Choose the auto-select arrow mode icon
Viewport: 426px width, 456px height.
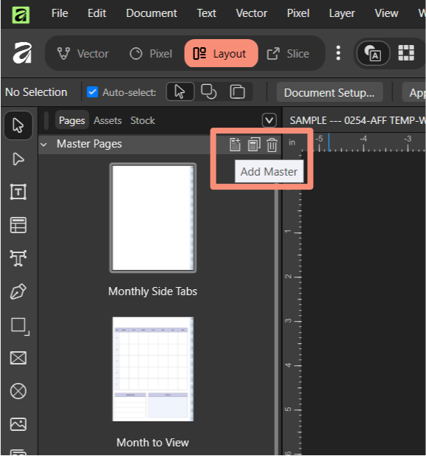pyautogui.click(x=180, y=92)
